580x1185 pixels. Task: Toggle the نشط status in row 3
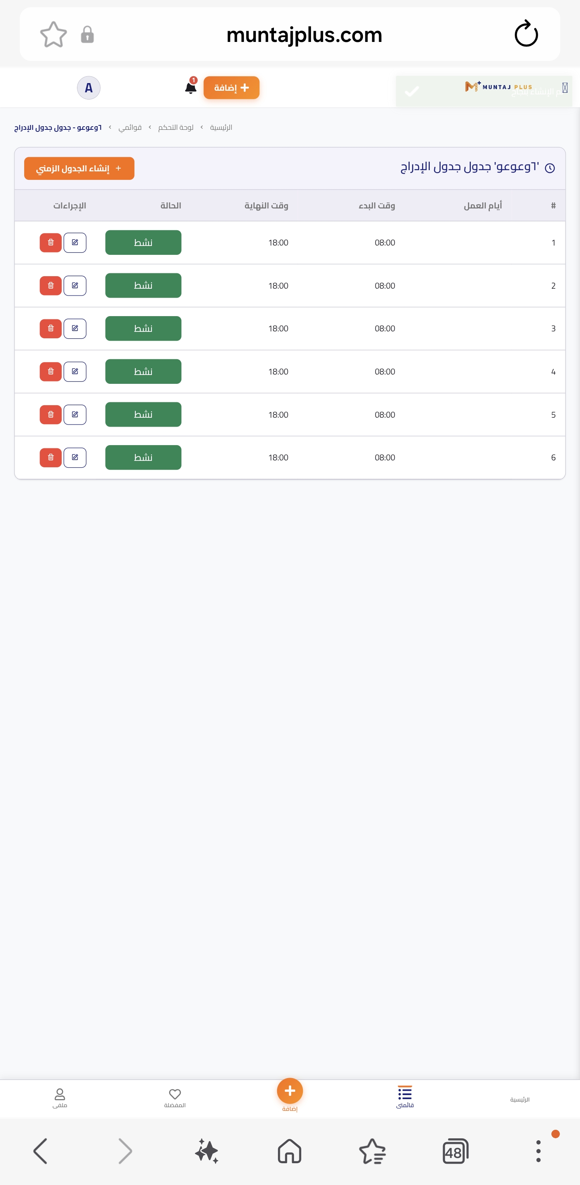tap(143, 329)
